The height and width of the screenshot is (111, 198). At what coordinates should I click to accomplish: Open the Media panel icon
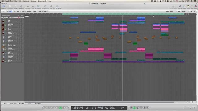(x=196, y=7)
